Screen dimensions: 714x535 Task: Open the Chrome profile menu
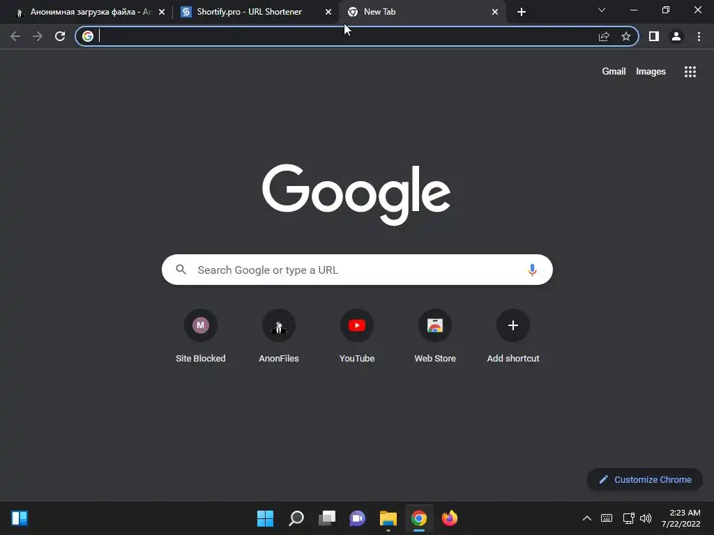[x=676, y=36]
